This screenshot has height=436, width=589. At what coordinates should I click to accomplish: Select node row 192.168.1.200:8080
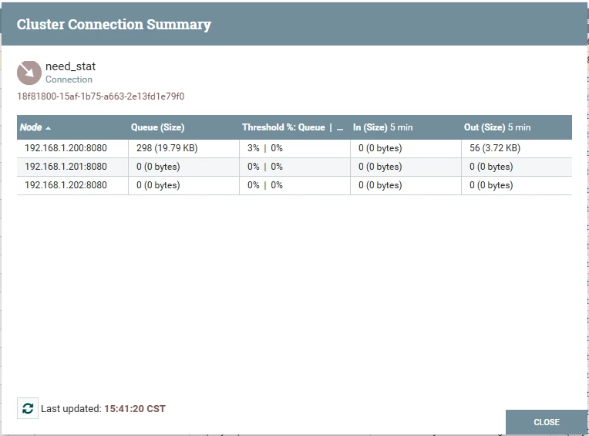pos(294,148)
